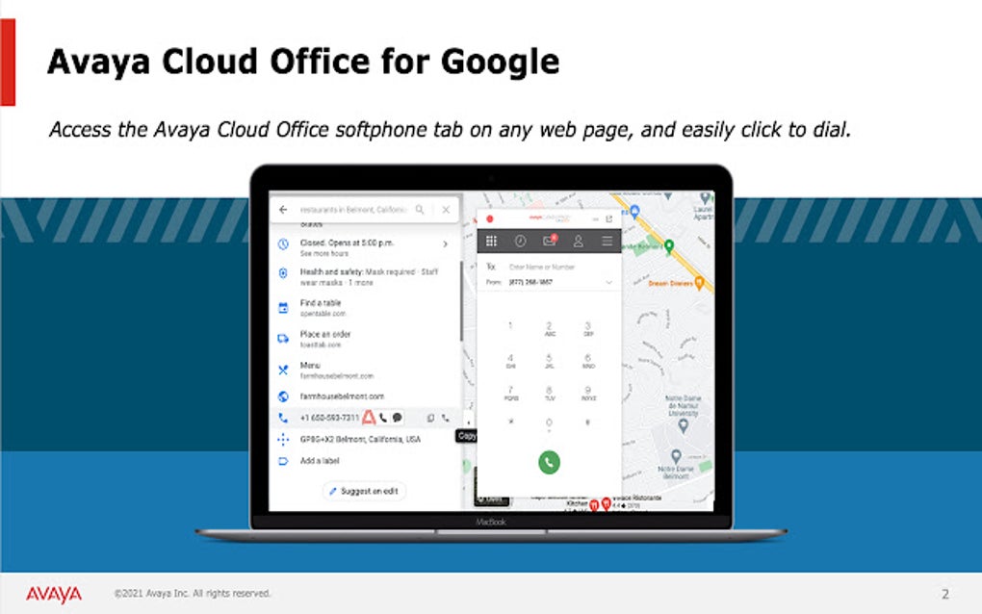Image resolution: width=982 pixels, height=614 pixels.
Task: Click the Avaya SMS chat bubble icon
Action: pyautogui.click(x=397, y=418)
